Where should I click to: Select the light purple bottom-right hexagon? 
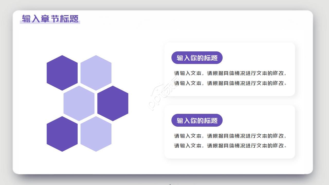96,134
